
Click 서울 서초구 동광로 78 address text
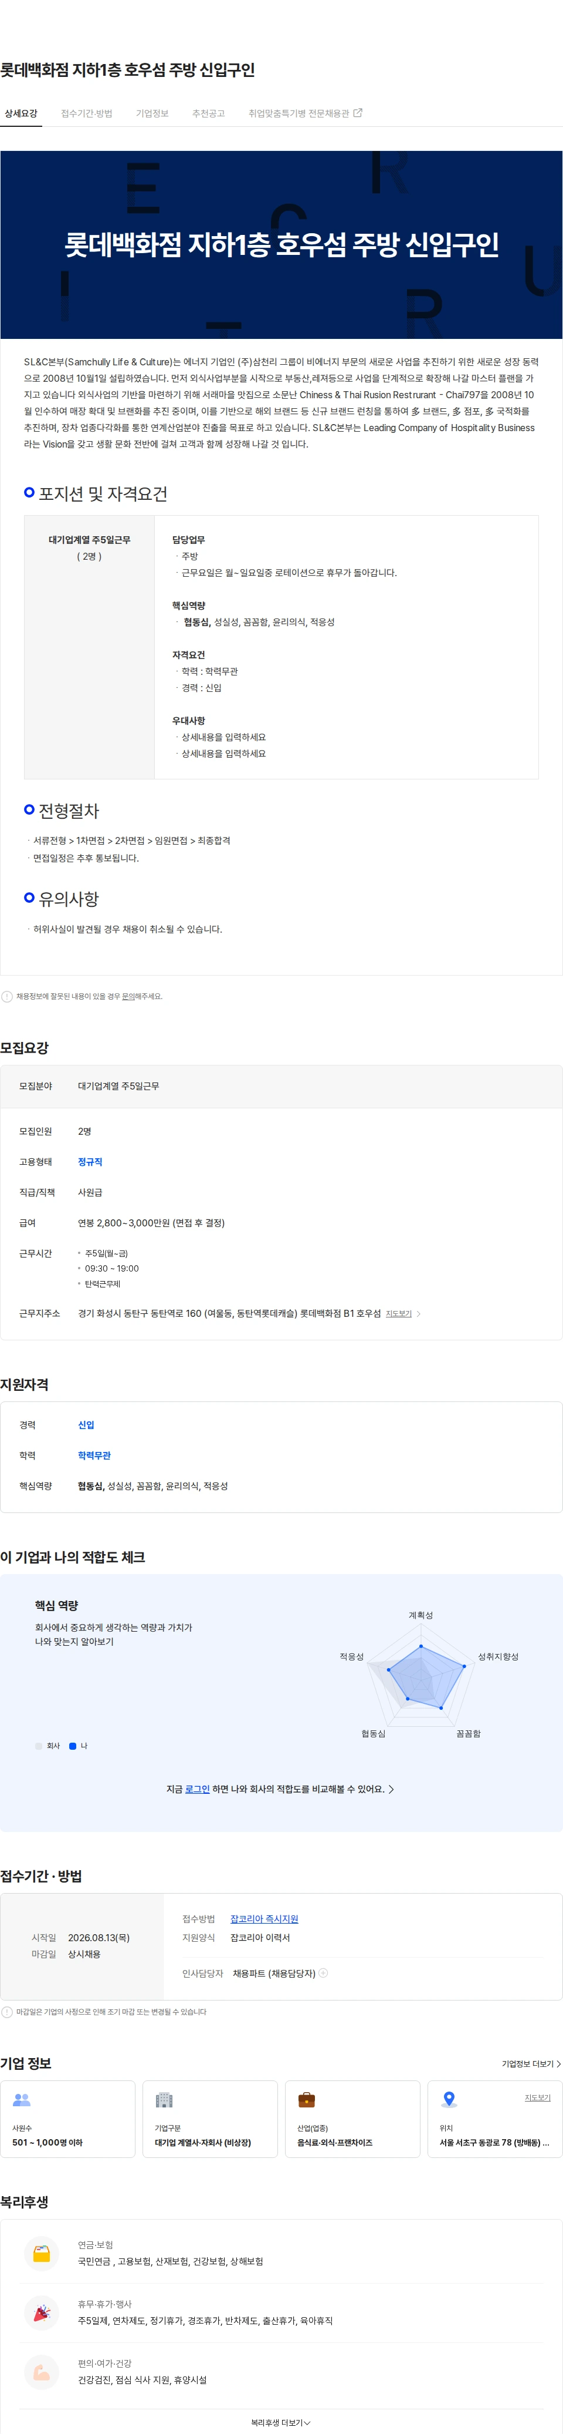tap(494, 2142)
